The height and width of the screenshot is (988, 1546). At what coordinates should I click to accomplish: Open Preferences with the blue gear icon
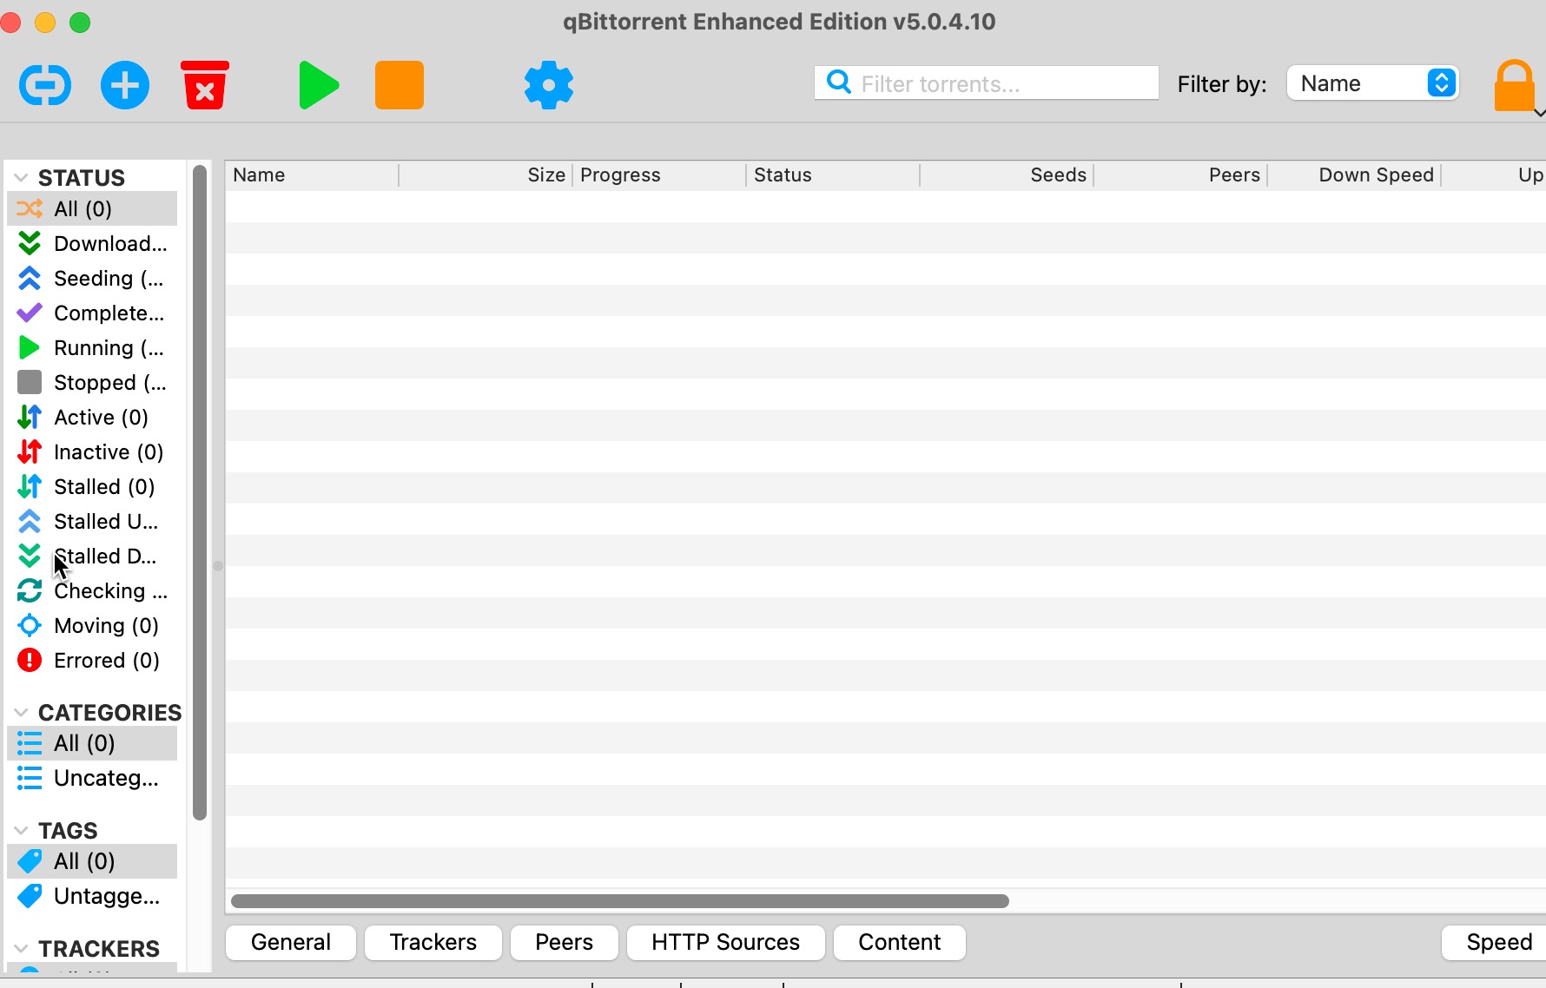(x=549, y=85)
